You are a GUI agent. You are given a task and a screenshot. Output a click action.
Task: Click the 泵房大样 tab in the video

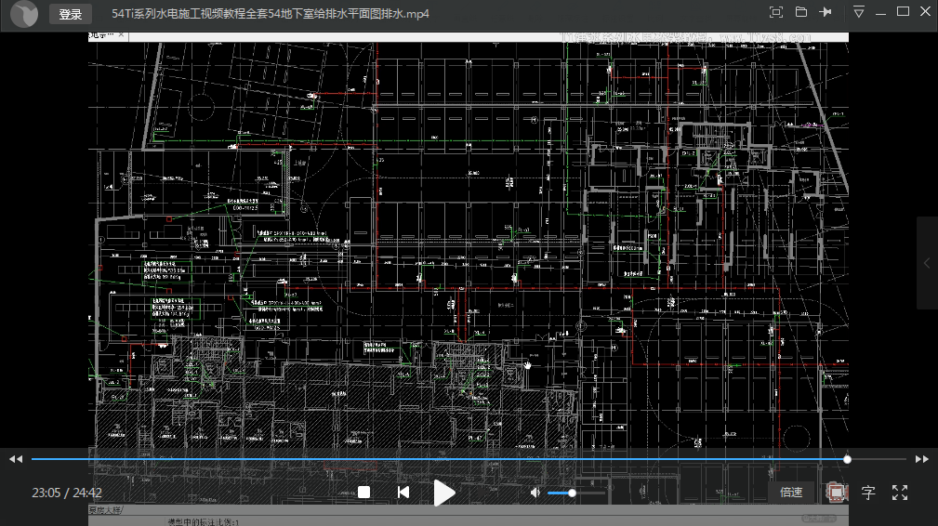coord(106,510)
